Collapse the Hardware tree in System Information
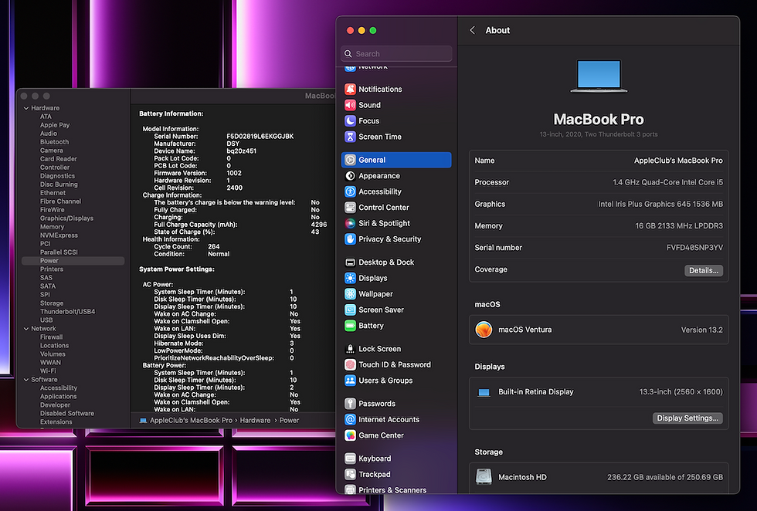The width and height of the screenshot is (757, 511). 26,108
